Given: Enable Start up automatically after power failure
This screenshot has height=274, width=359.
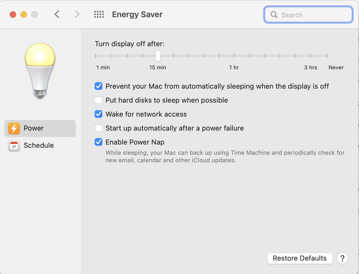Looking at the screenshot, I should pos(98,128).
